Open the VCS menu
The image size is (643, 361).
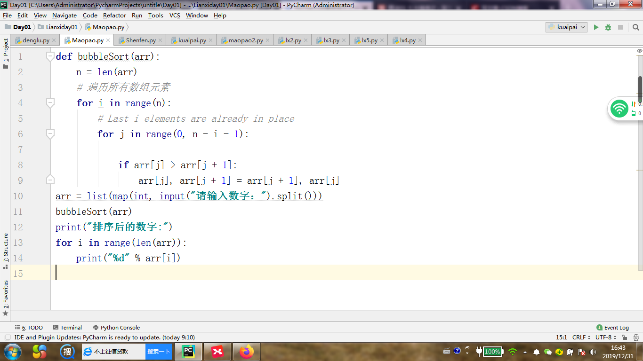click(175, 16)
